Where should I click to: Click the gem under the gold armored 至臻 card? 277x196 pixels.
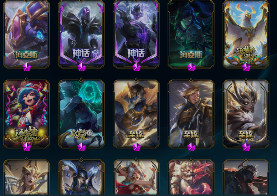[x=137, y=147]
